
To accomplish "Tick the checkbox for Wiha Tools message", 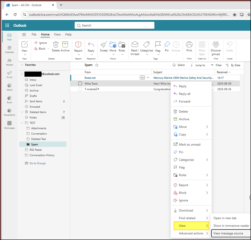I will pyautogui.click(x=80, y=83).
